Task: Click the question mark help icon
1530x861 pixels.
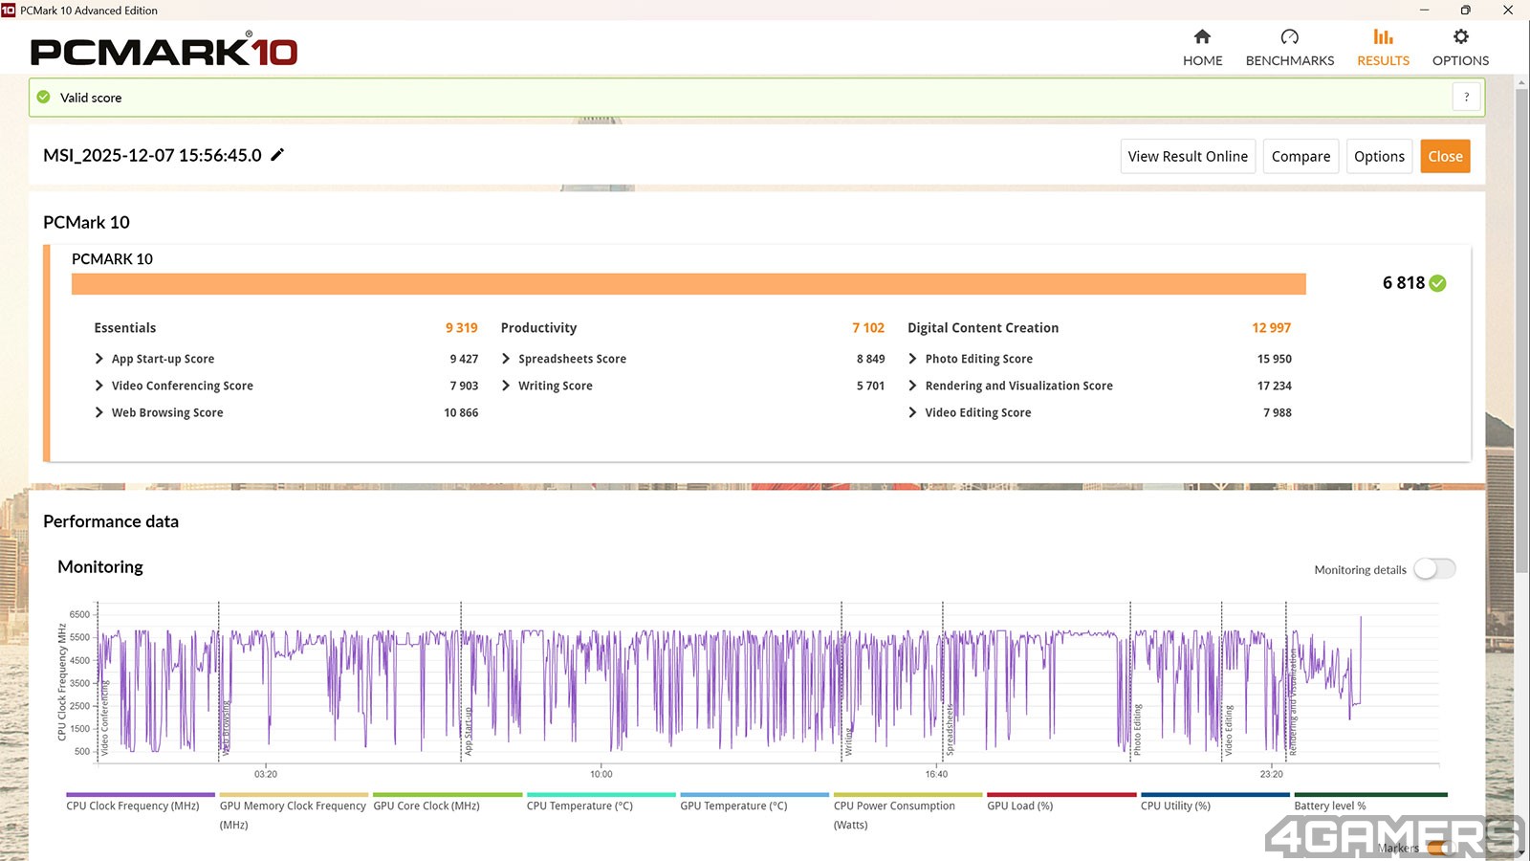Action: click(1466, 97)
